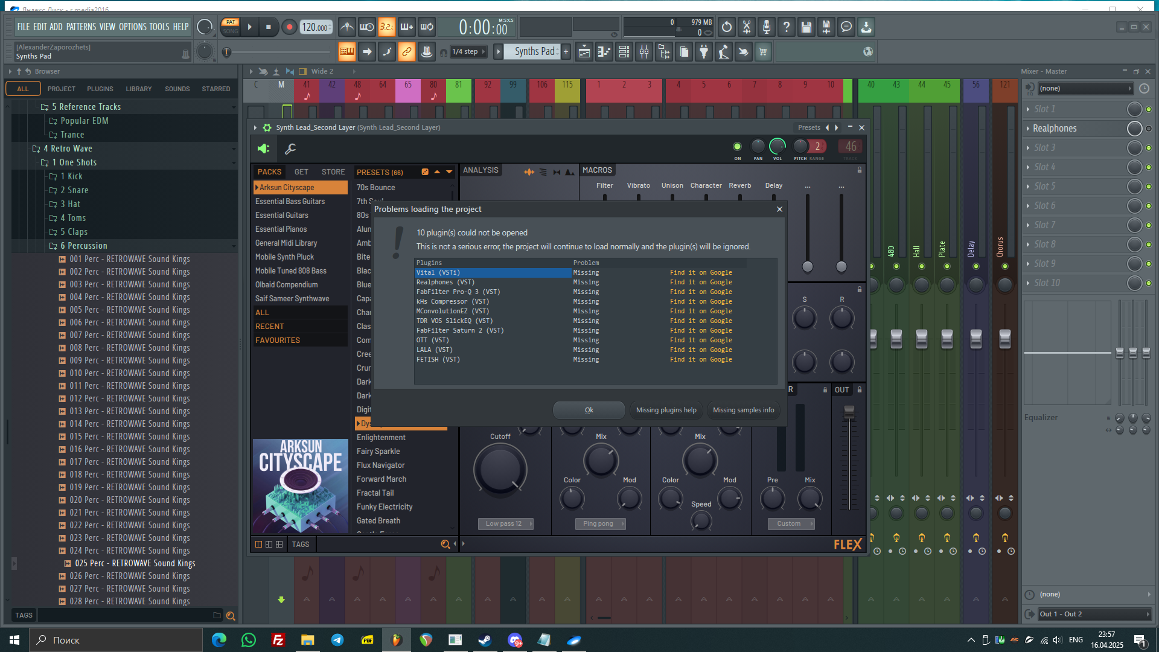
Task: Open the piano roll toolbar icon
Action: point(604,52)
